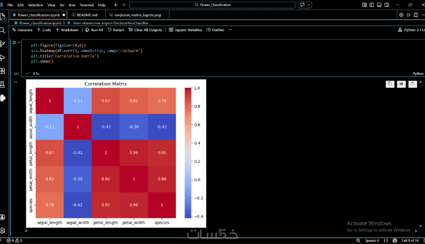Click the run icon in editor title actions
425x244 pixels.
[x=409, y=15]
